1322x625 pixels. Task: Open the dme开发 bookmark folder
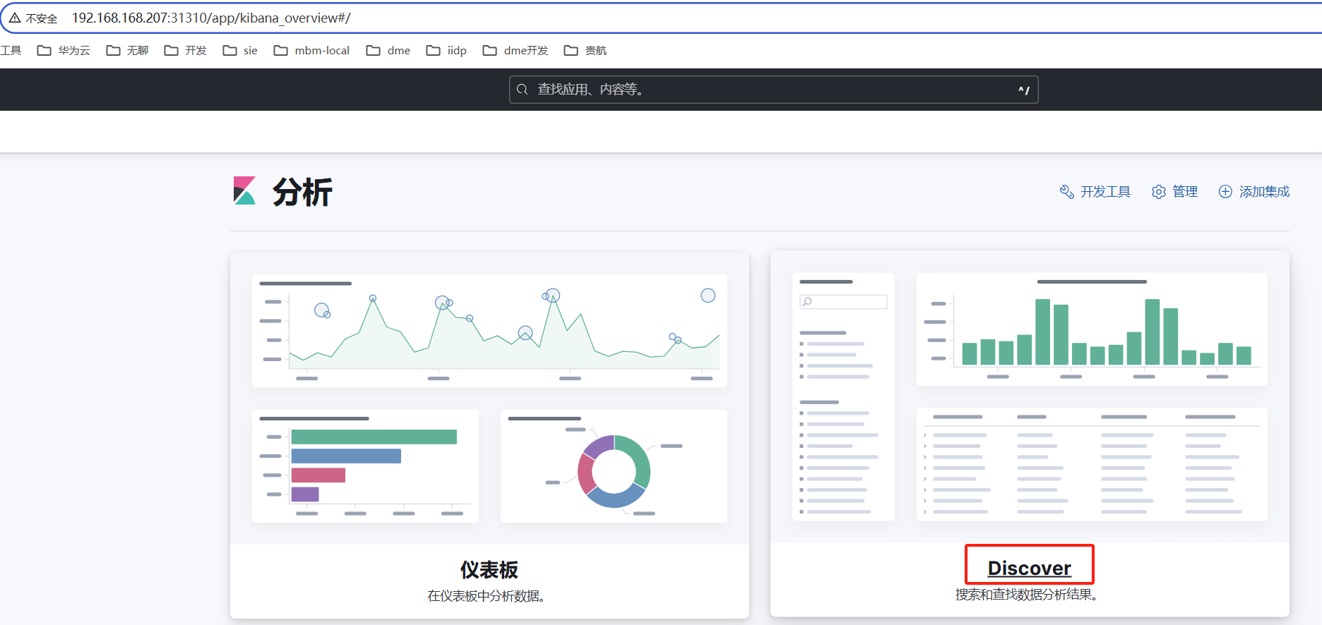click(516, 51)
